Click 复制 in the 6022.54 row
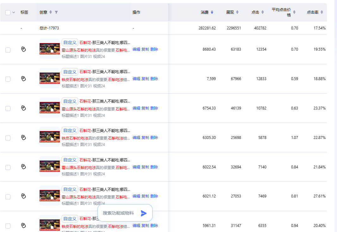The width and height of the screenshot is (337, 232). point(145,167)
